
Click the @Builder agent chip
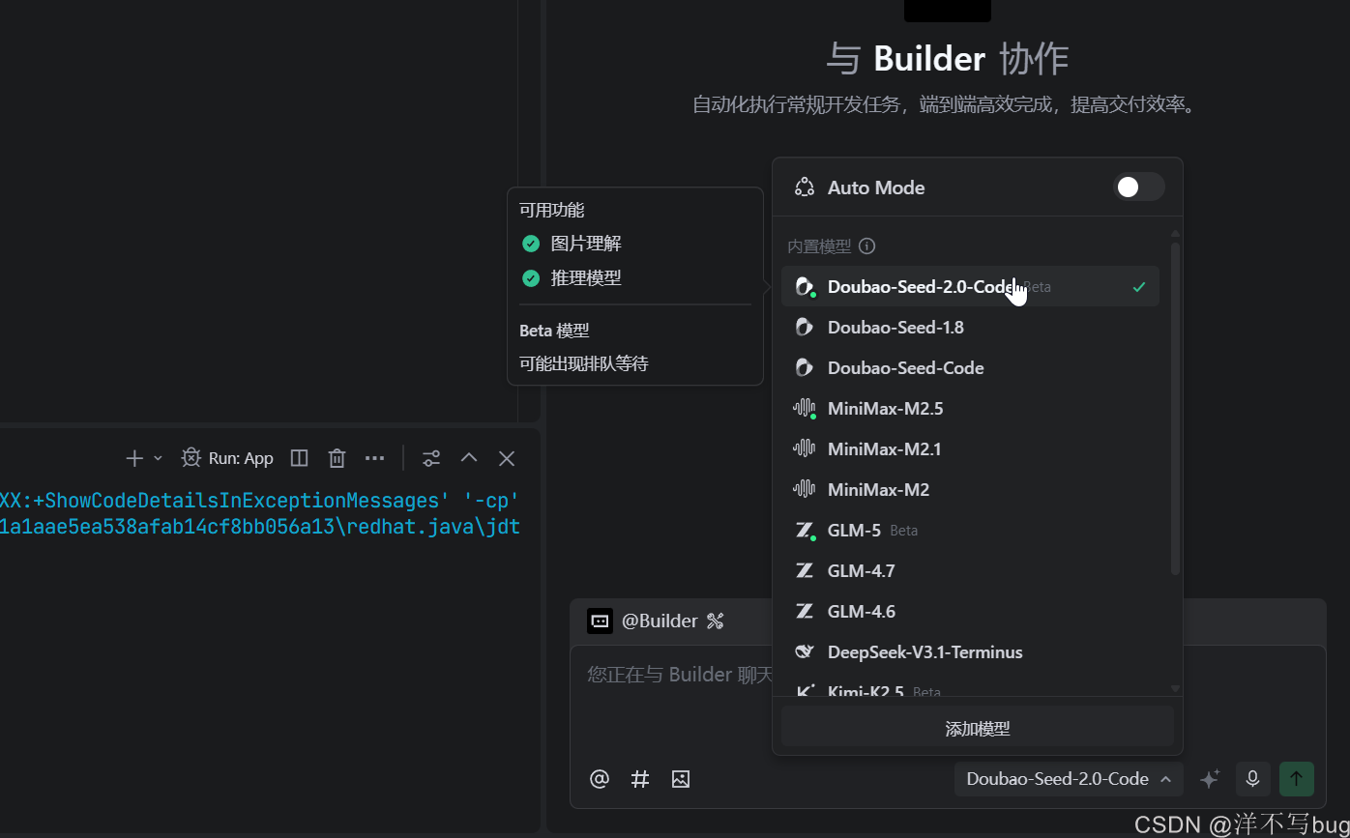(643, 621)
